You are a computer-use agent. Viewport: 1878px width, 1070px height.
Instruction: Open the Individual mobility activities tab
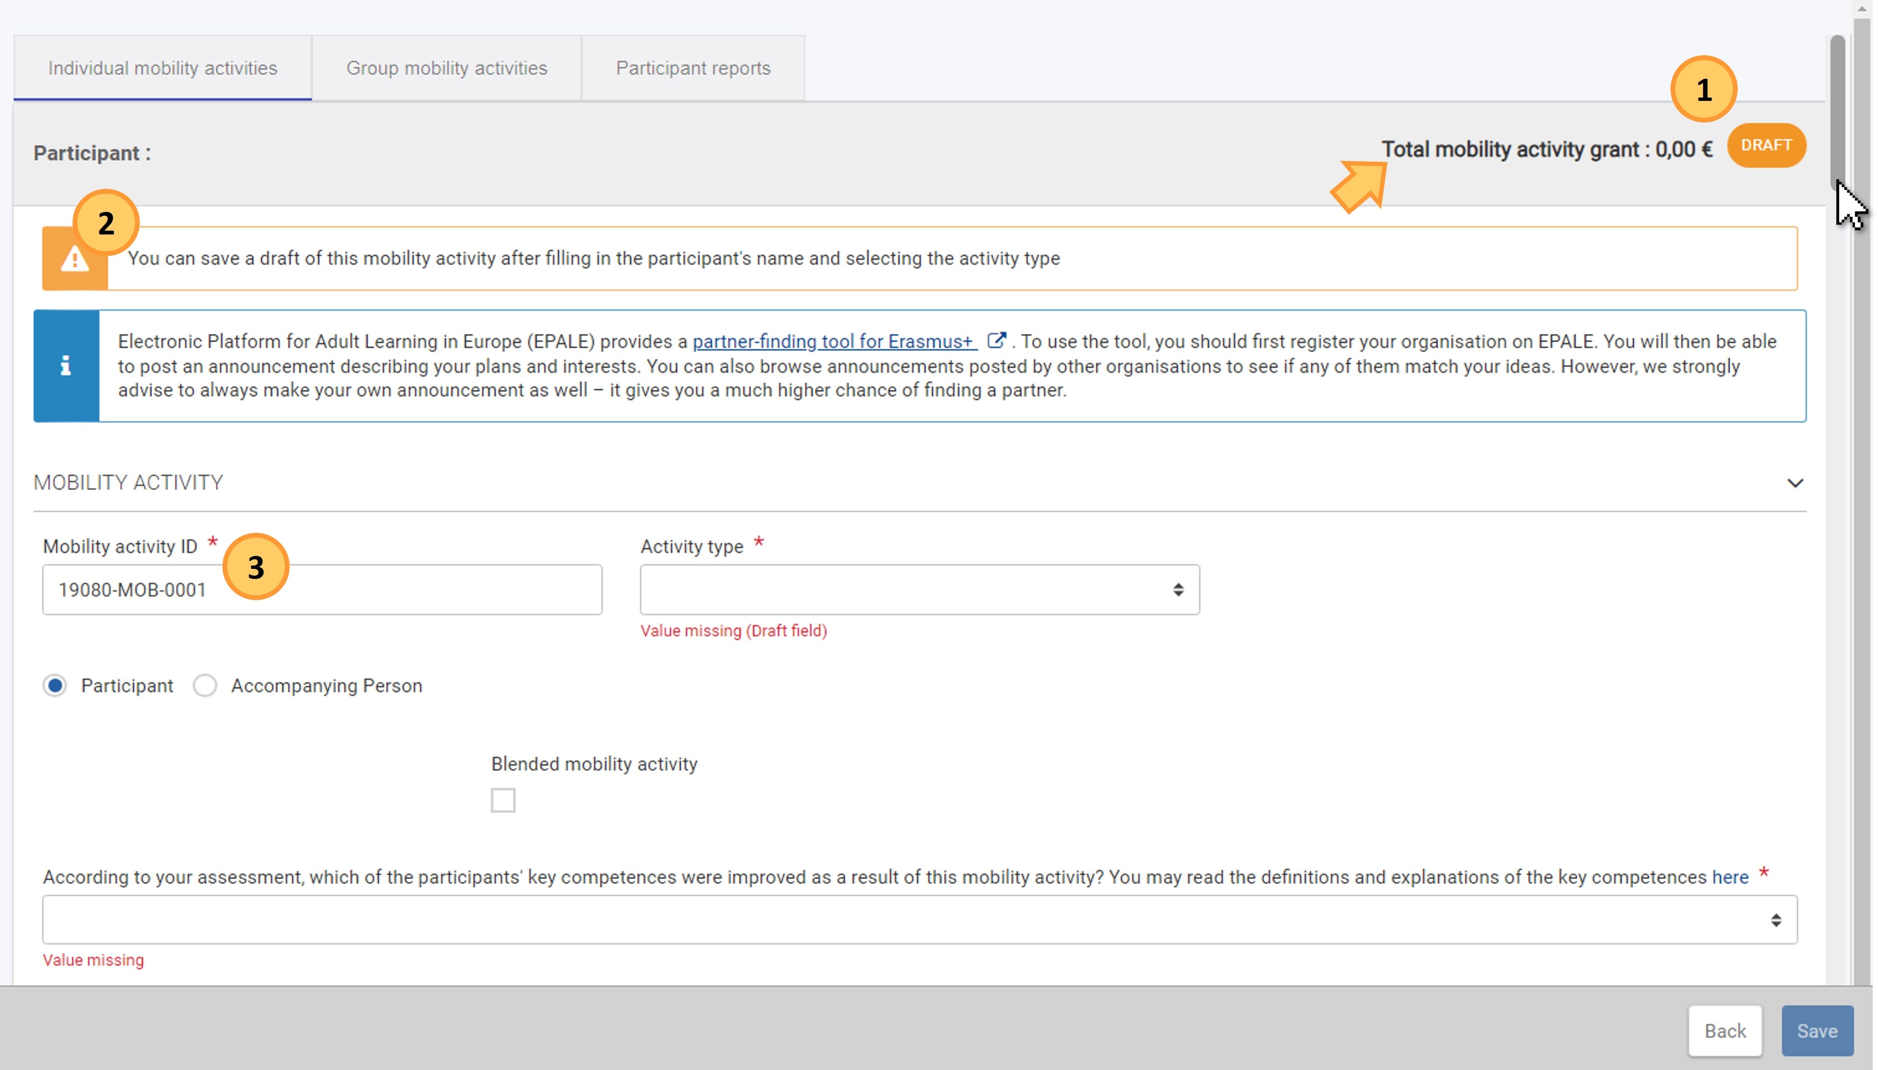pyautogui.click(x=162, y=68)
